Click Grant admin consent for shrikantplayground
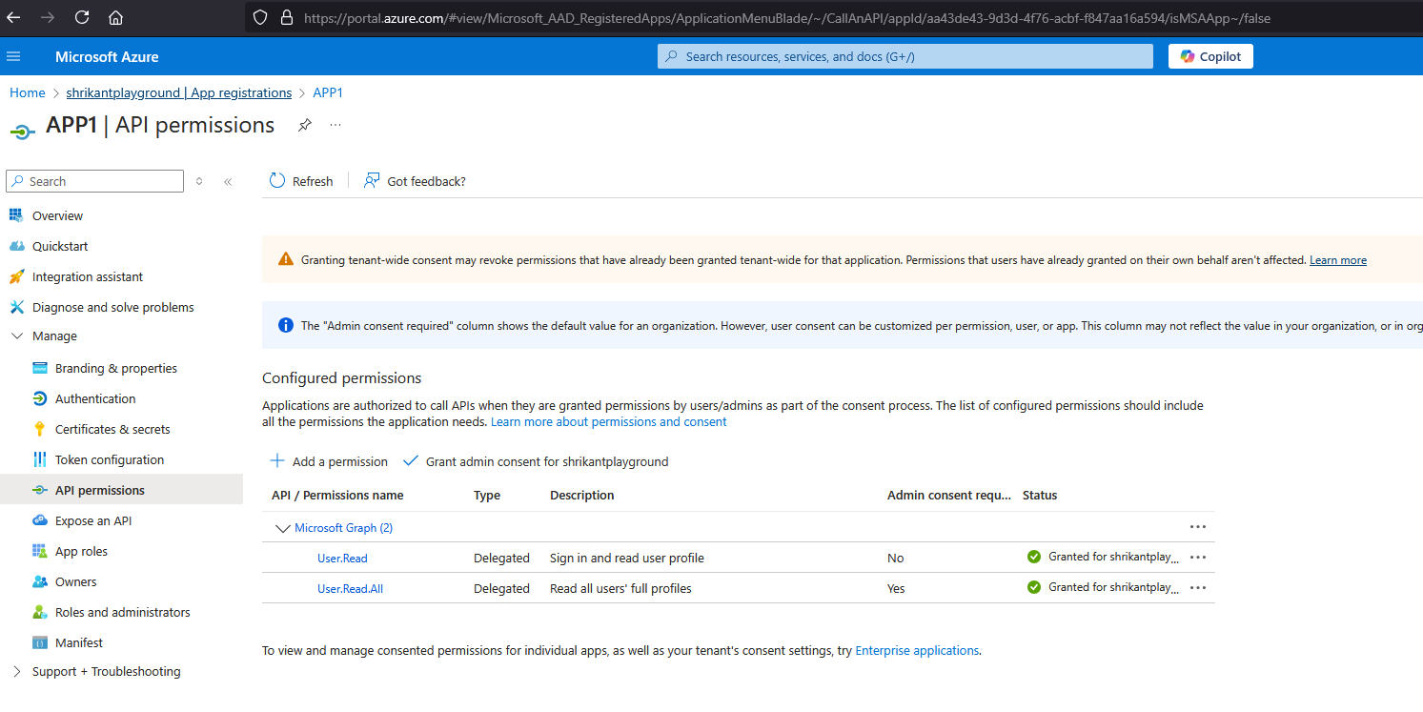 pyautogui.click(x=536, y=461)
